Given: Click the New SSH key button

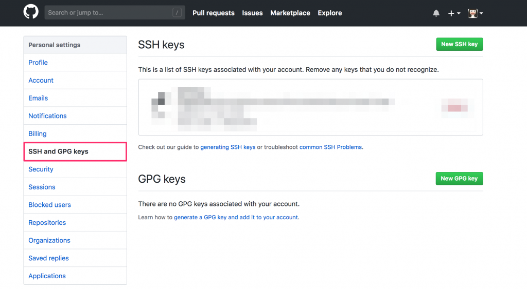Looking at the screenshot, I should pos(460,44).
